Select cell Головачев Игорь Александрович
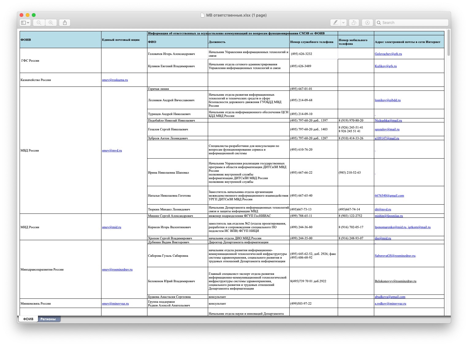This screenshot has width=468, height=346. pyautogui.click(x=178, y=54)
